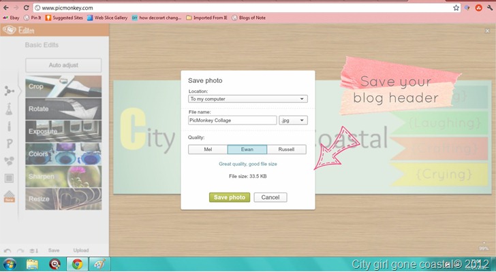Screen dimensions: 496x272
Task: Click the browser forward arrow
Action: click(x=16, y=7)
